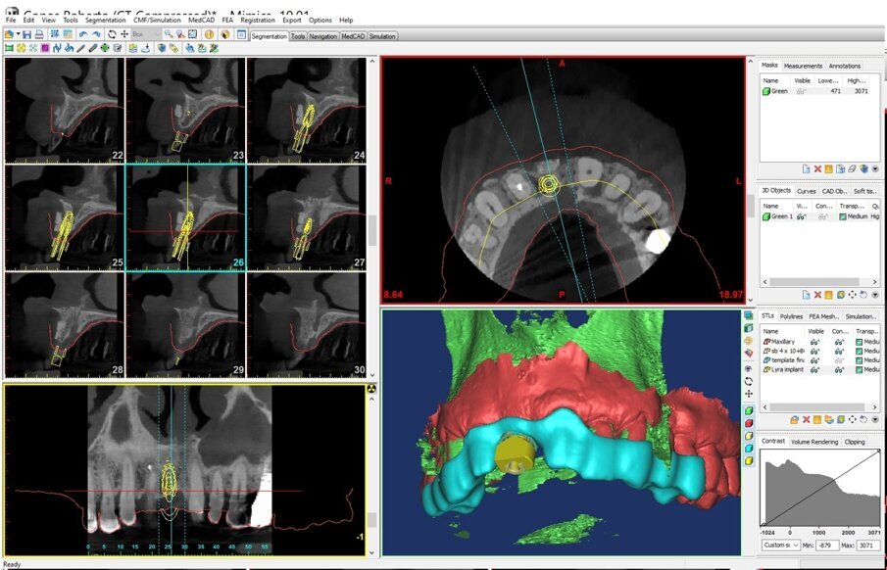Switch to the Volume Rendering tab
The image size is (887, 570).
point(814,442)
